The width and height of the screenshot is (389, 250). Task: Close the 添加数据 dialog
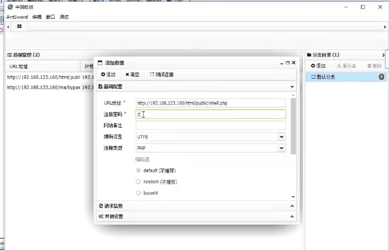click(x=294, y=63)
